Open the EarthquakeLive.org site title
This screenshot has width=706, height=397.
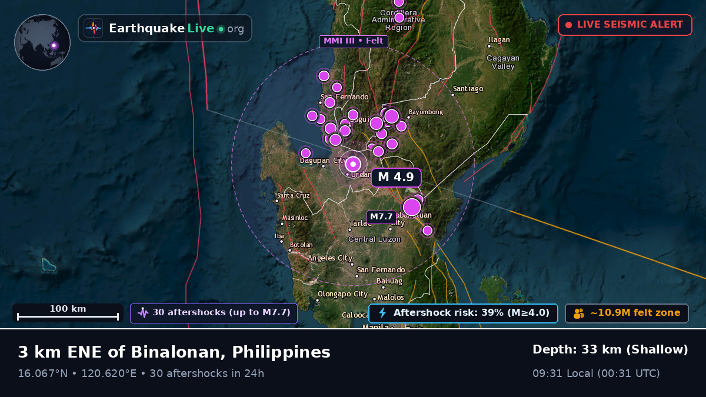click(x=176, y=28)
